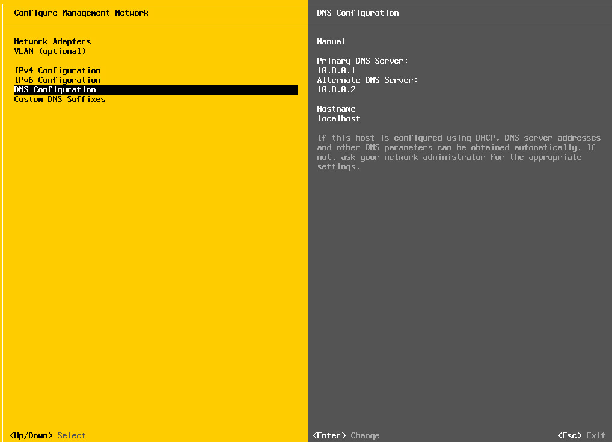Open IPv6 Configuration entry
Viewport: 612px width, 442px height.
tap(58, 80)
